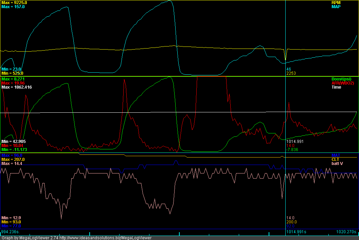Click the Time legend label
The image size is (359, 240).
point(336,87)
